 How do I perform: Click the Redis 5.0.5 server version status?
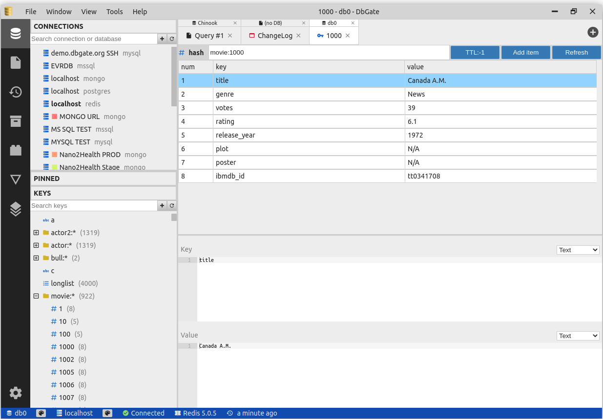(x=196, y=413)
